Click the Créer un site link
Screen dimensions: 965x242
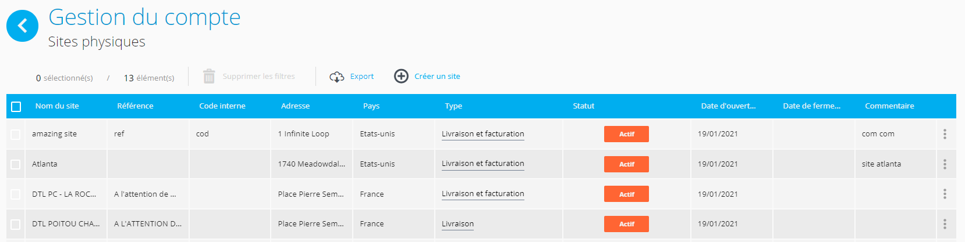pos(437,76)
